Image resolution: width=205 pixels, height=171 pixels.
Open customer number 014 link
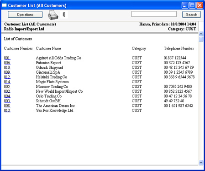pos(7,82)
